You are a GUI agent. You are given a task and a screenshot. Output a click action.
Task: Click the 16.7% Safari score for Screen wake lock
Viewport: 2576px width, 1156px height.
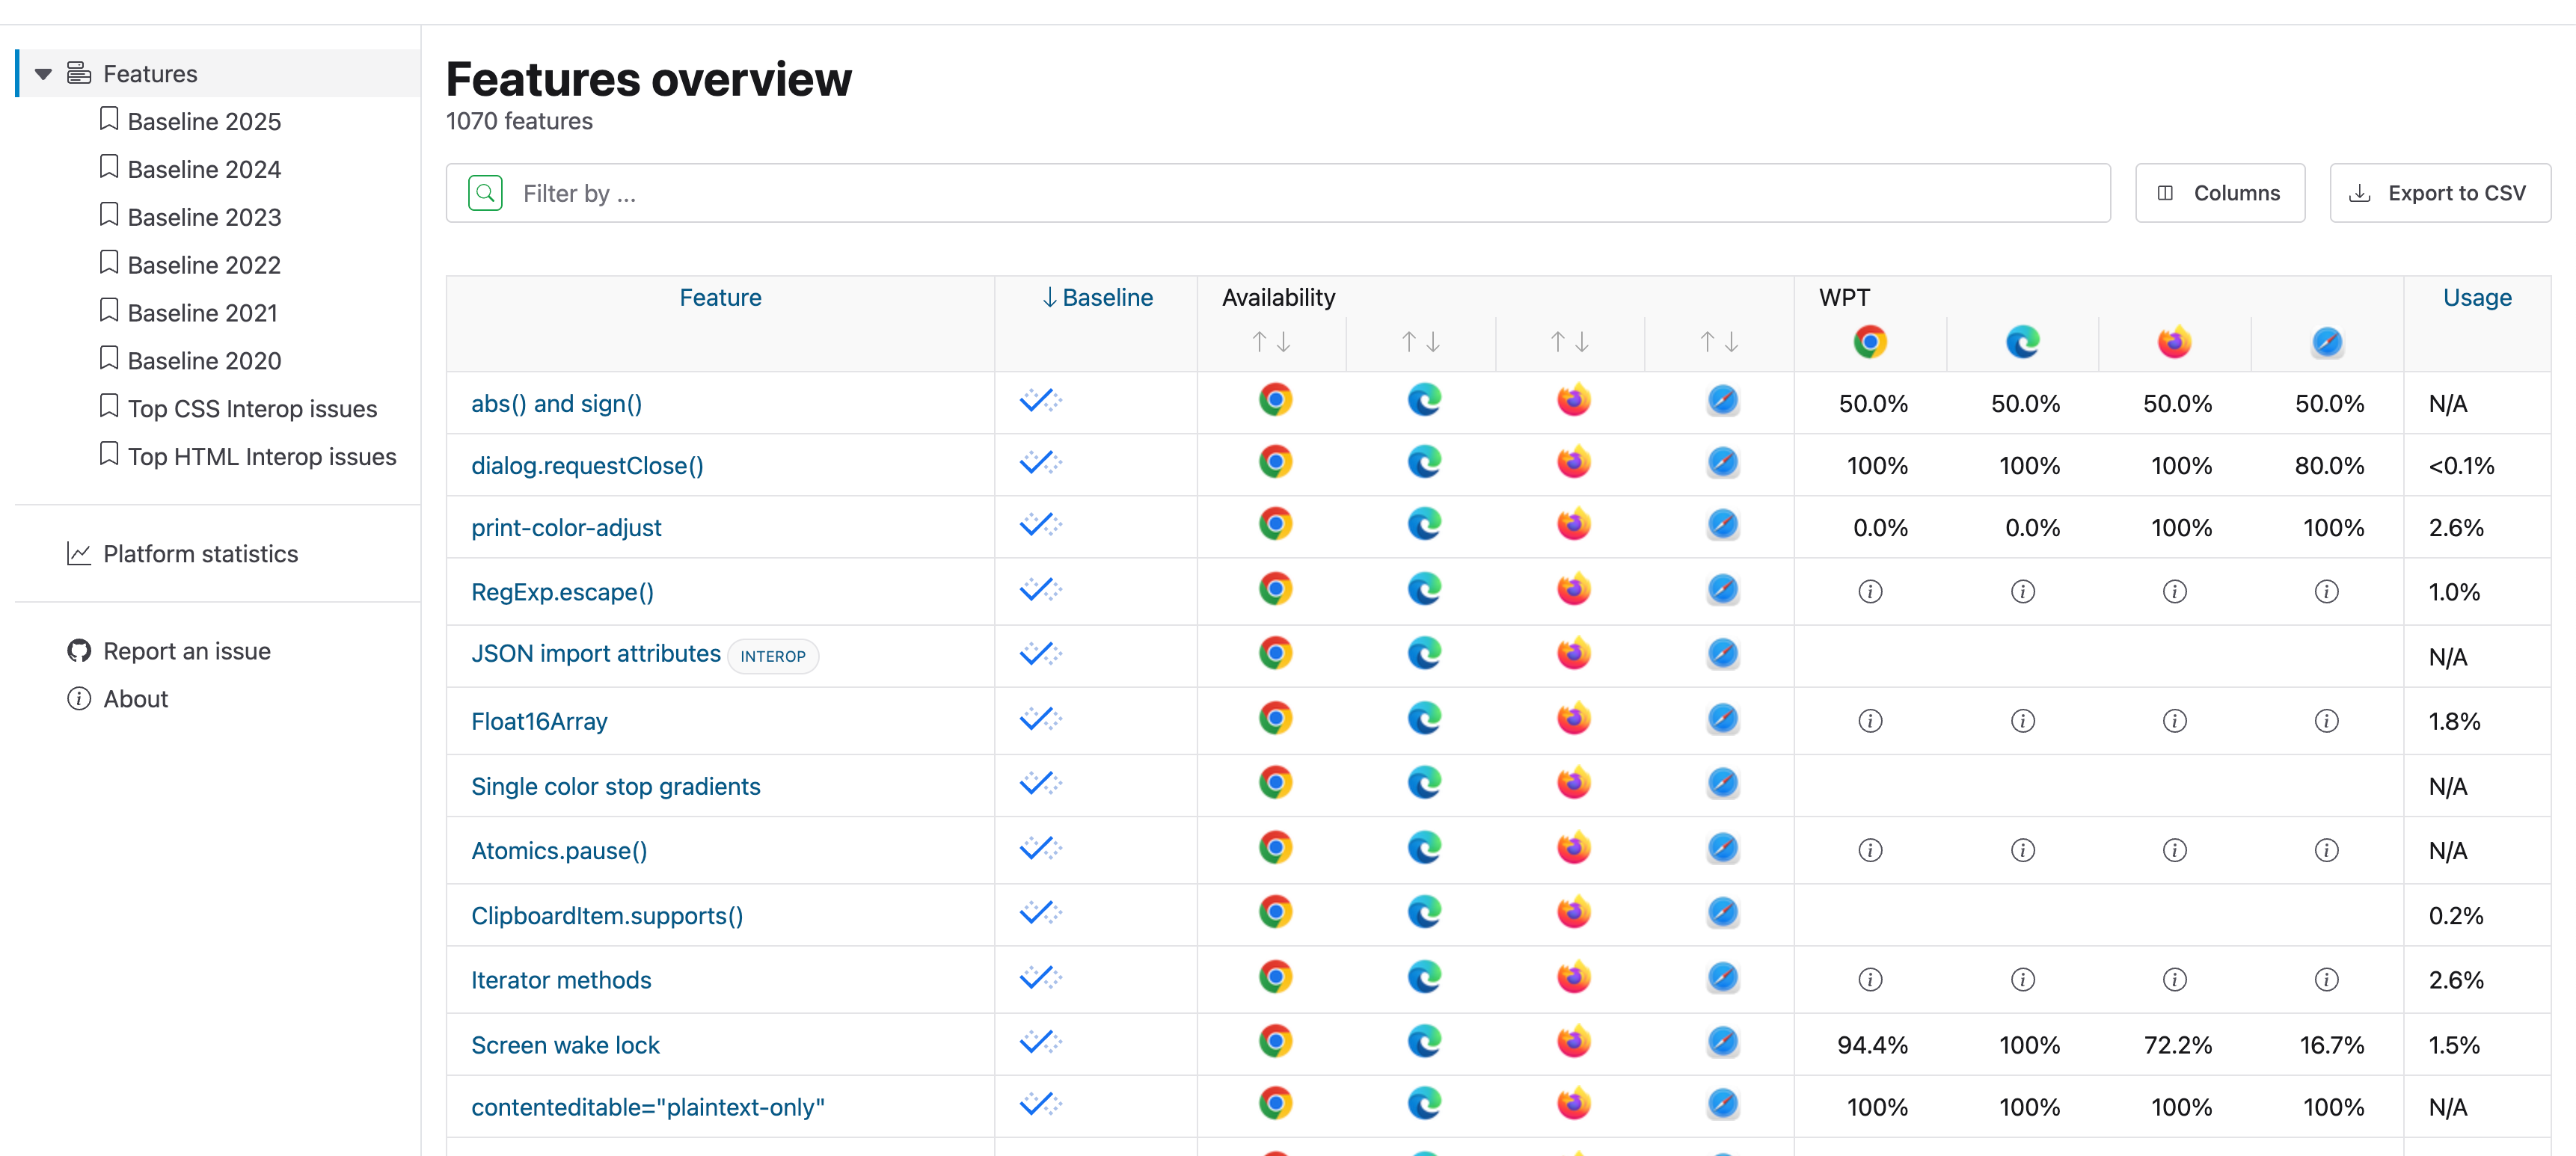[x=2331, y=1045]
